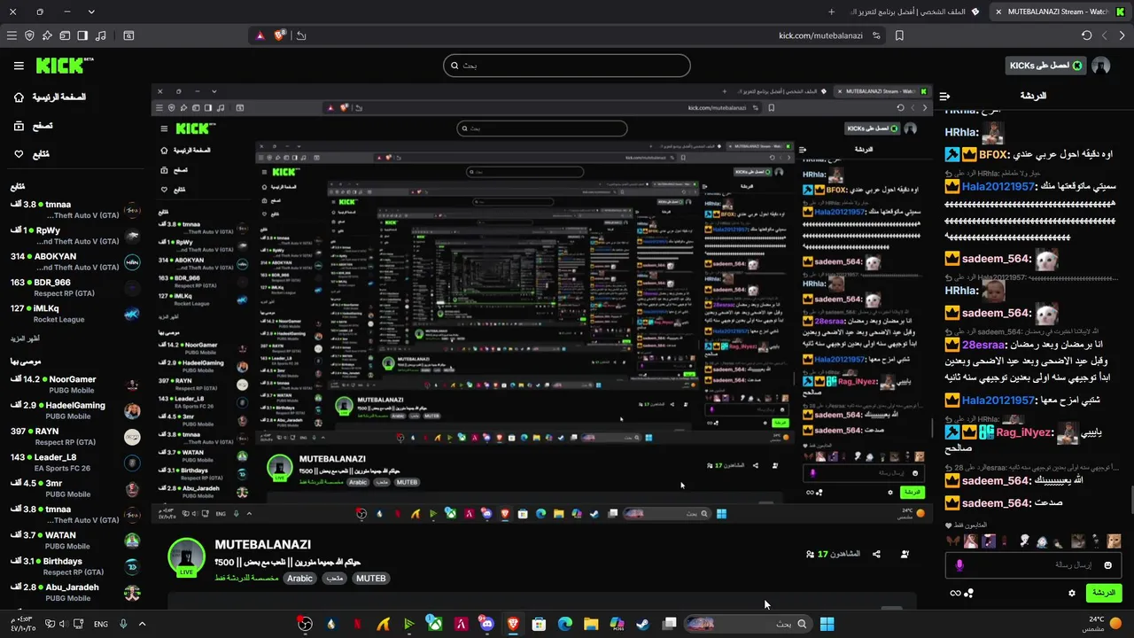1134x638 pixels.
Task: Open Browse in the sidebar
Action: click(x=33, y=126)
